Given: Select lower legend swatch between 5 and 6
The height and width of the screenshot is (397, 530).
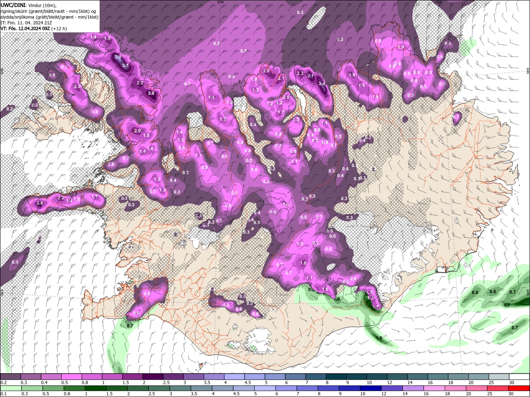Looking at the screenshot, I should coord(265,388).
